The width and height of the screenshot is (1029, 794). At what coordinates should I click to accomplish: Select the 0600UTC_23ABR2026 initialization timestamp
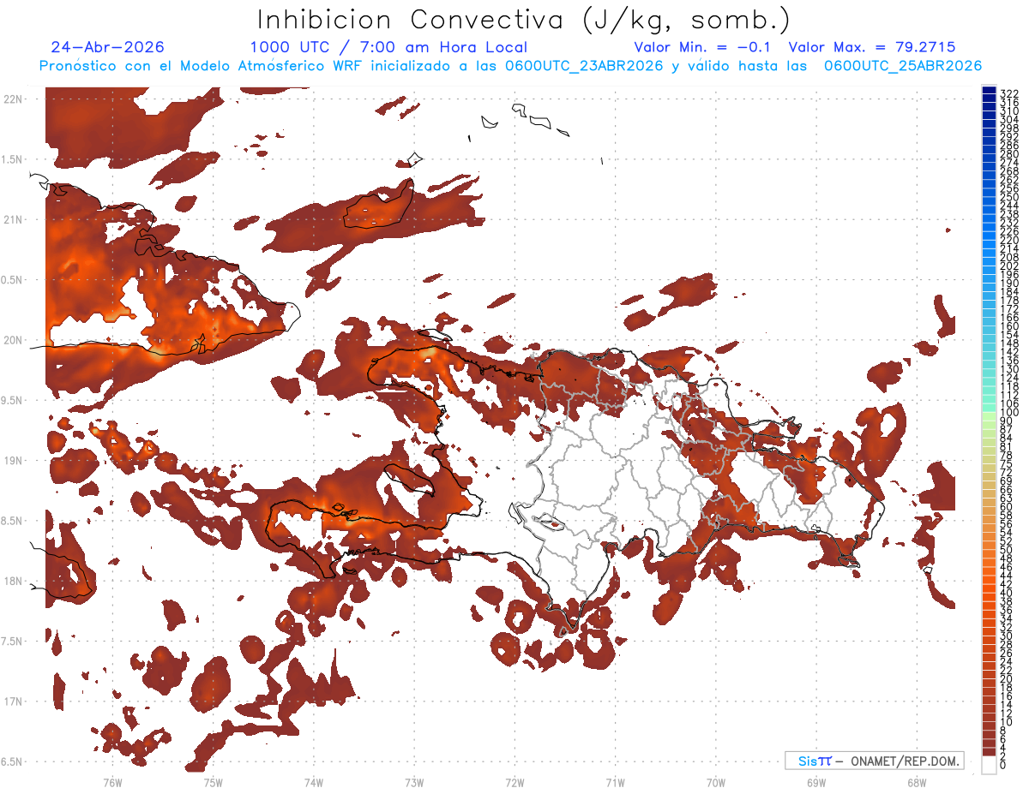(581, 66)
